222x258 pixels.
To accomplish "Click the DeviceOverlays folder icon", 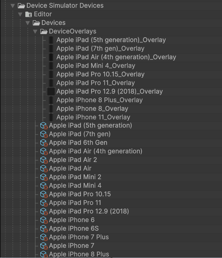I will pyautogui.click(x=44, y=31).
